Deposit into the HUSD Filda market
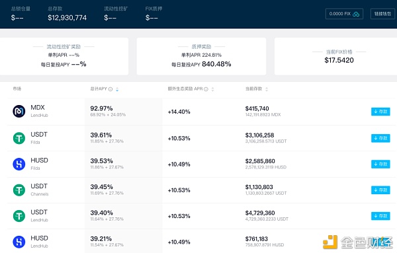This screenshot has height=253, width=397. 380,164
